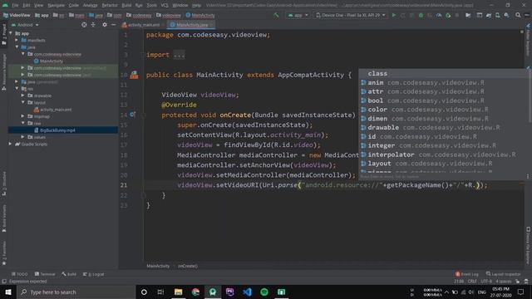
Task: Expand the values folder
Action: 23,137
